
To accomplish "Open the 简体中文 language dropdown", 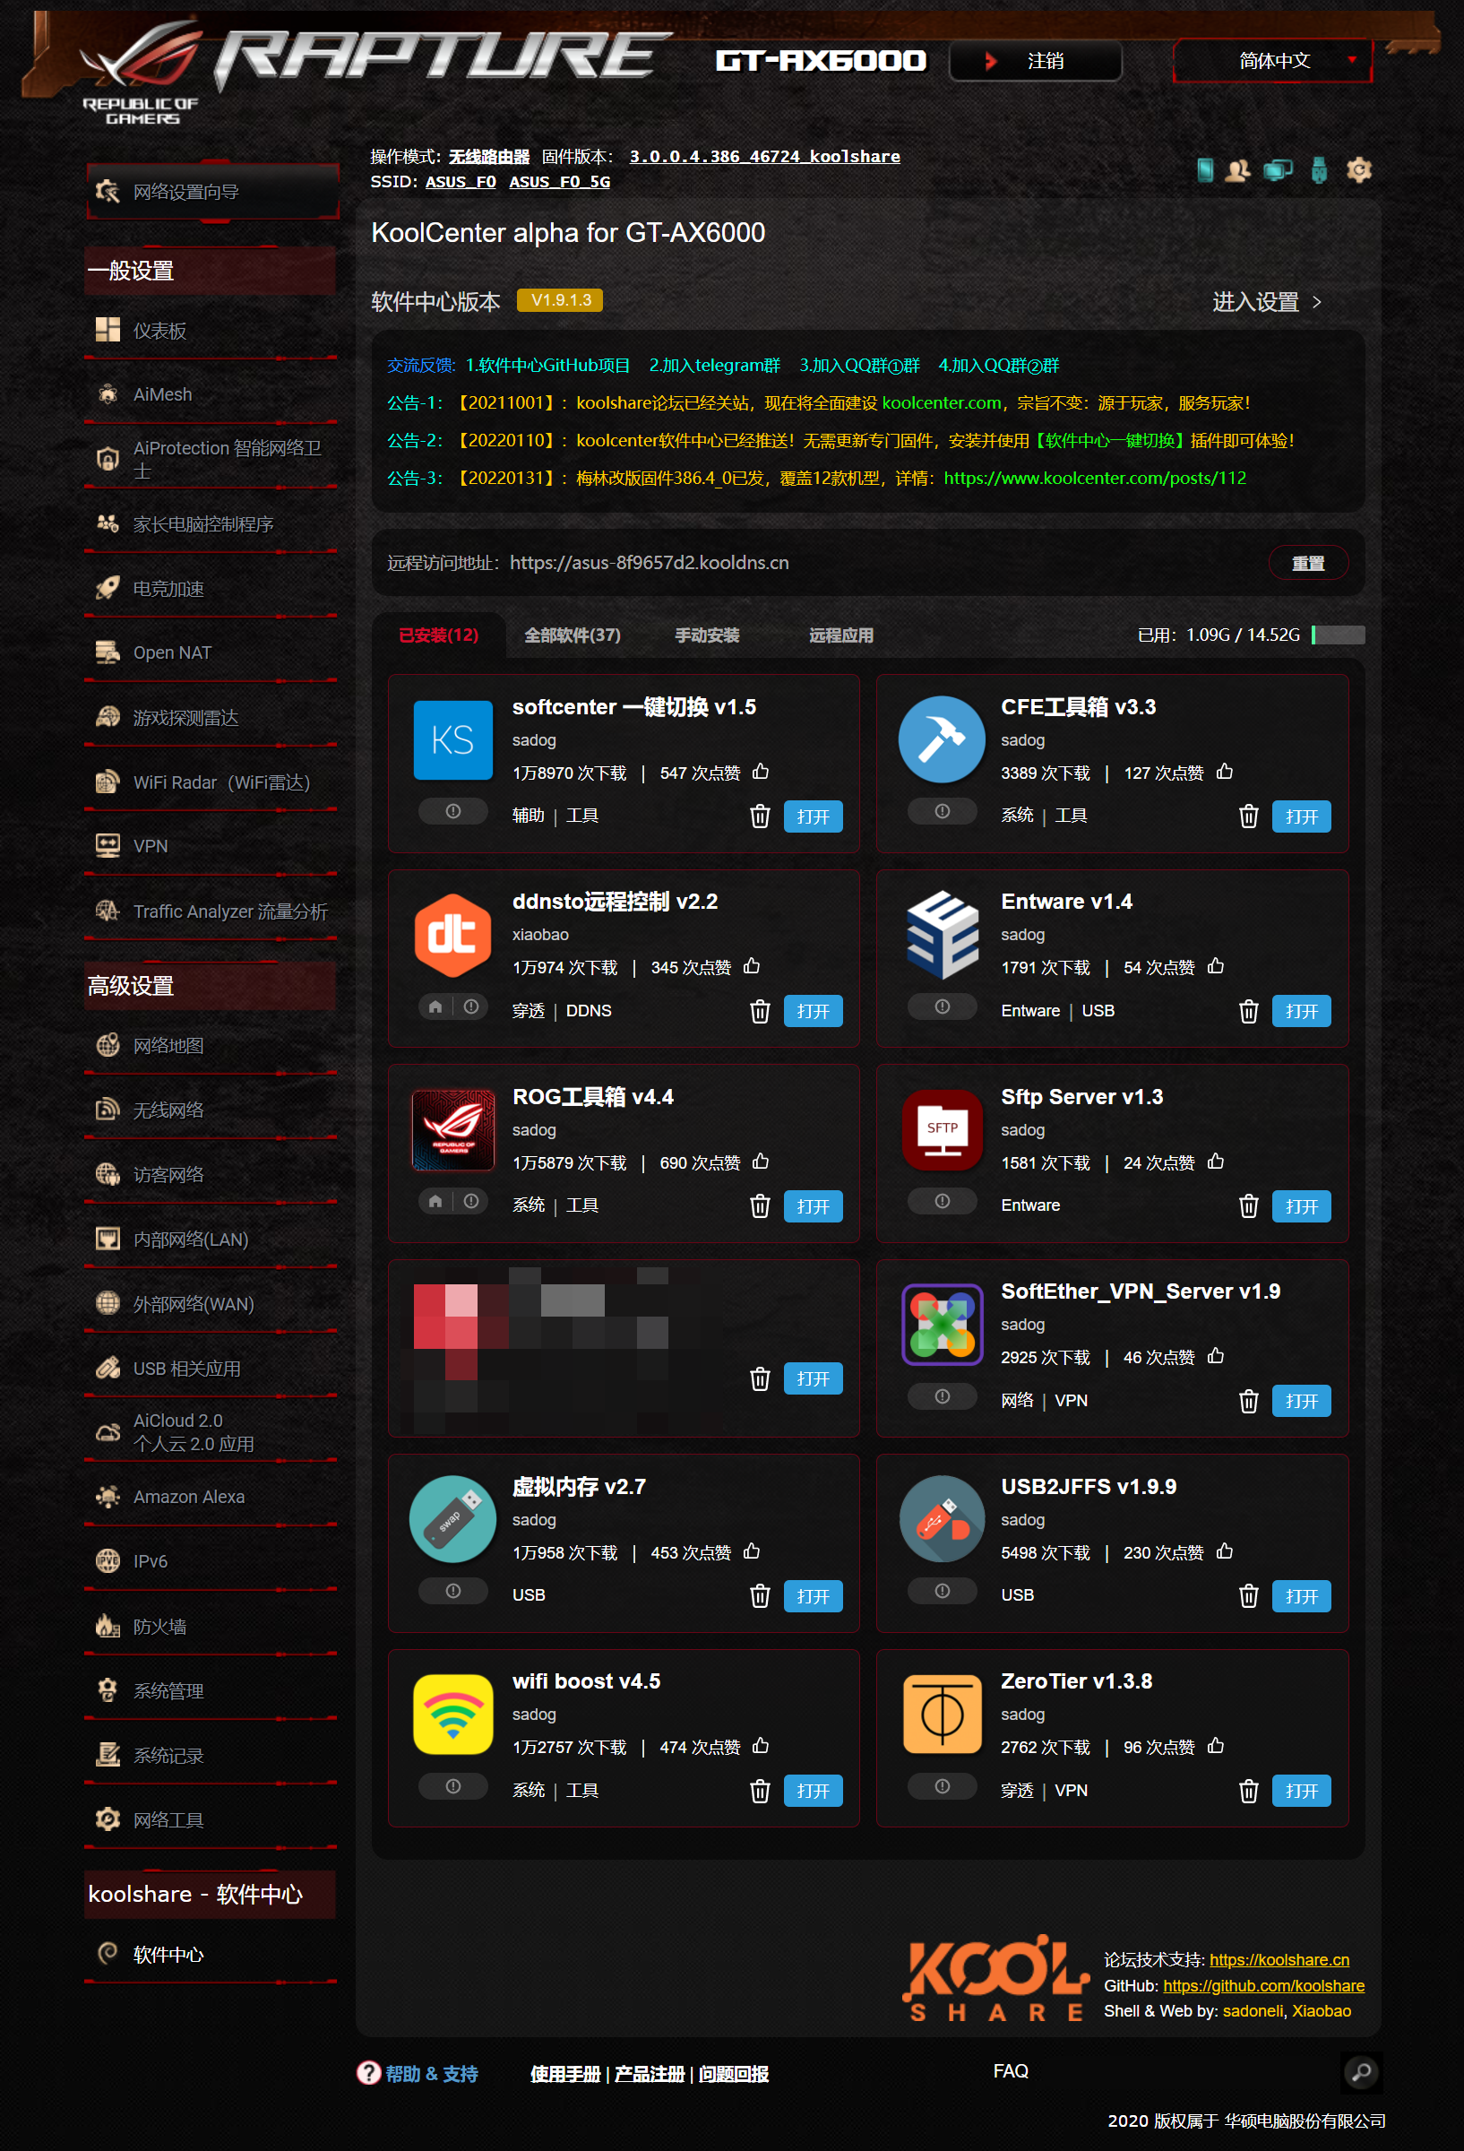I will coord(1271,61).
